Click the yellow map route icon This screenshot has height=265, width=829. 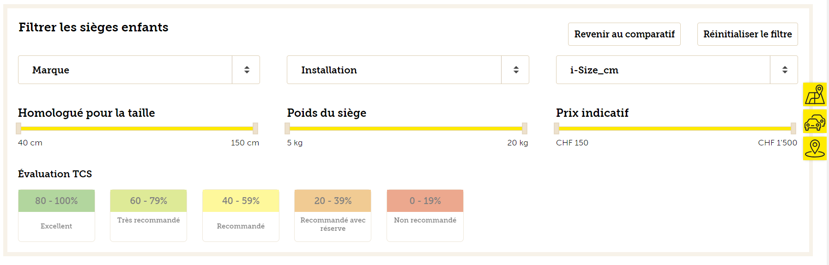[815, 95]
